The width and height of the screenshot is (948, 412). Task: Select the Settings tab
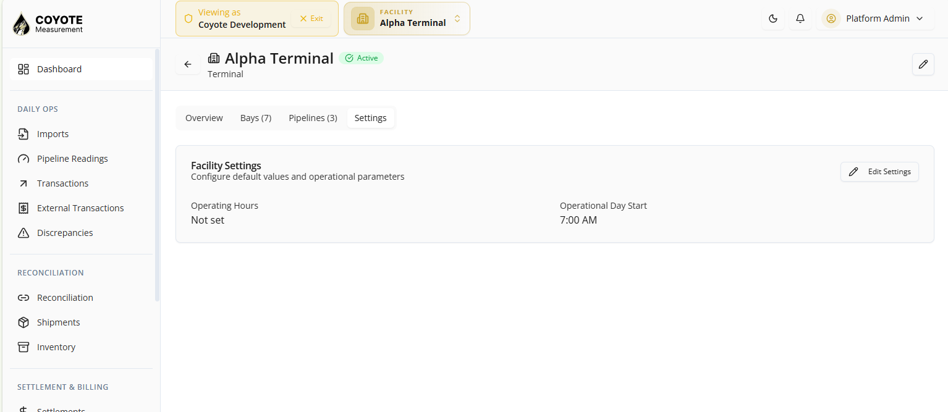pyautogui.click(x=371, y=118)
